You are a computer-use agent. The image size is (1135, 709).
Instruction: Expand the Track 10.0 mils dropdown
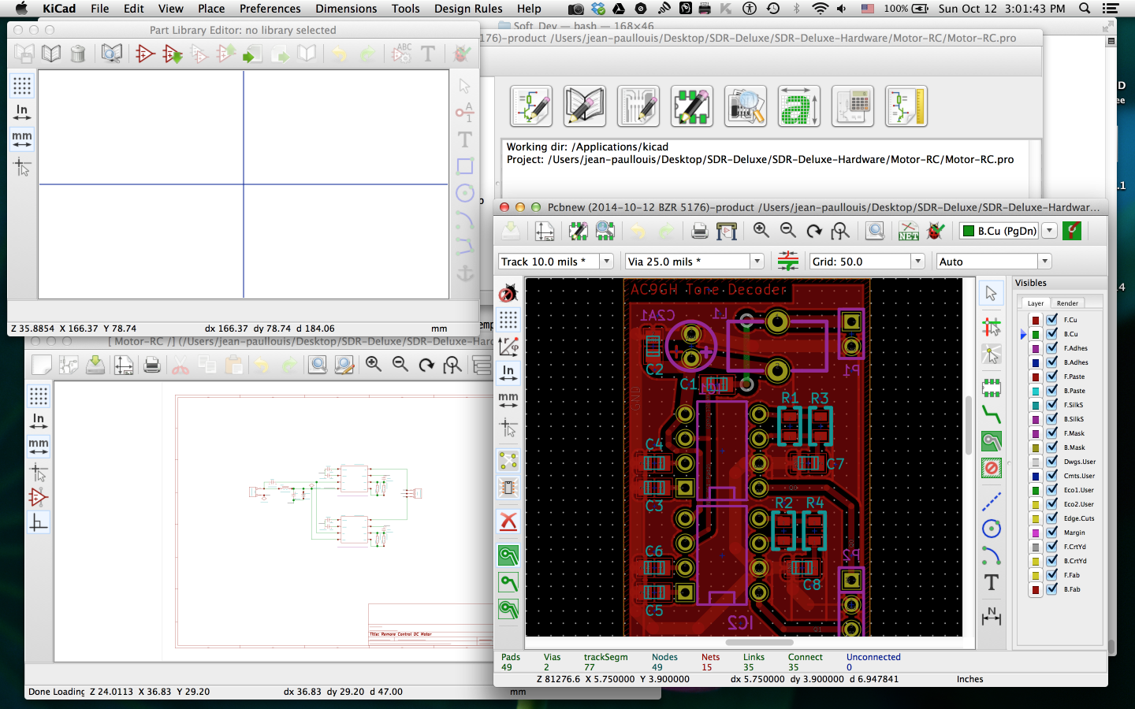click(x=606, y=262)
